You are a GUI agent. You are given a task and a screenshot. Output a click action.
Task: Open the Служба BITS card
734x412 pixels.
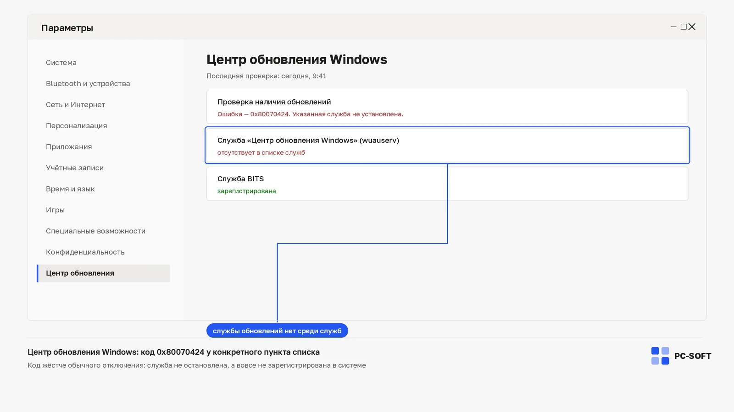click(447, 184)
